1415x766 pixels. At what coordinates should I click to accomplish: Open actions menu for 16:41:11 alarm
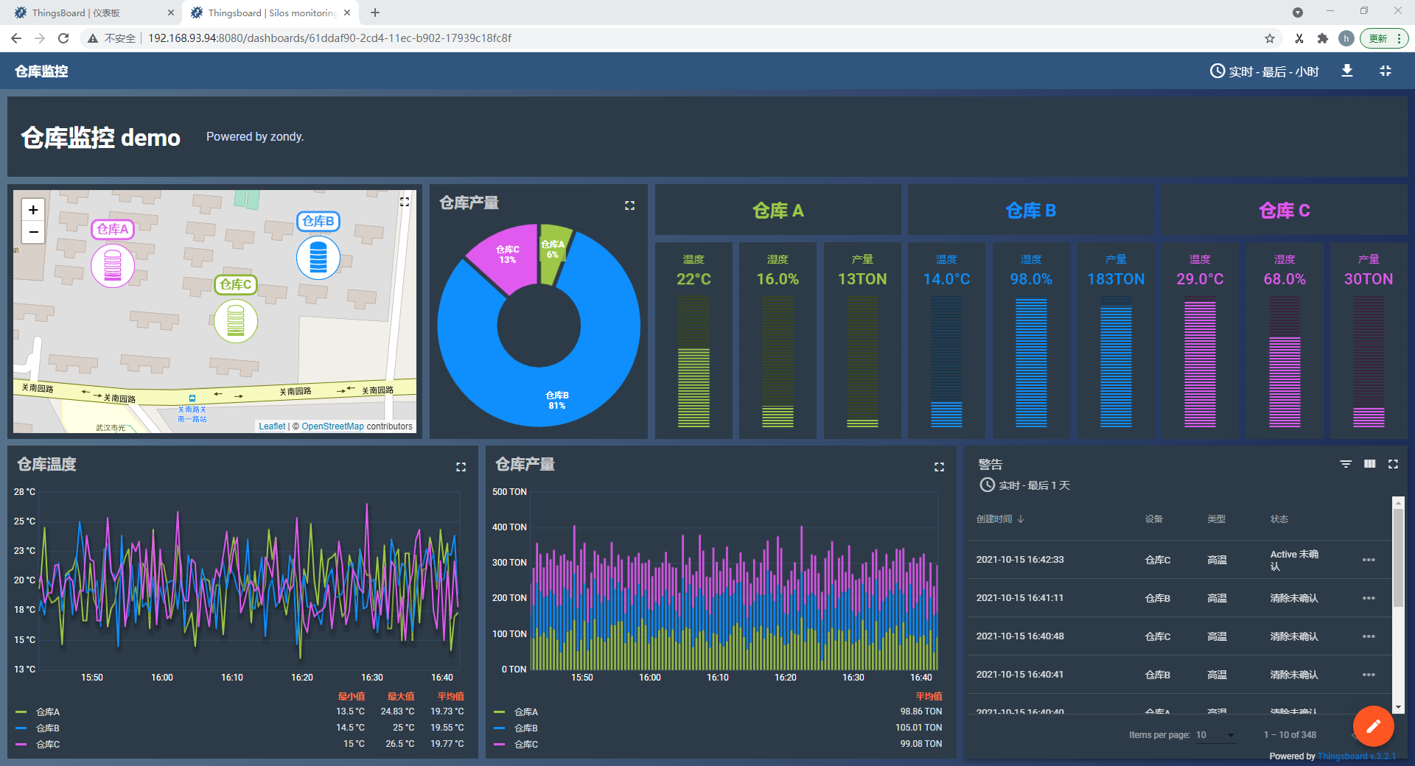pyautogui.click(x=1369, y=598)
